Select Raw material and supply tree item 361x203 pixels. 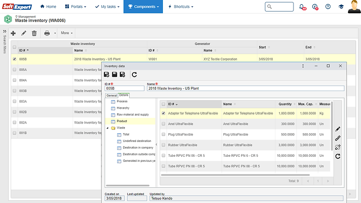(133, 115)
